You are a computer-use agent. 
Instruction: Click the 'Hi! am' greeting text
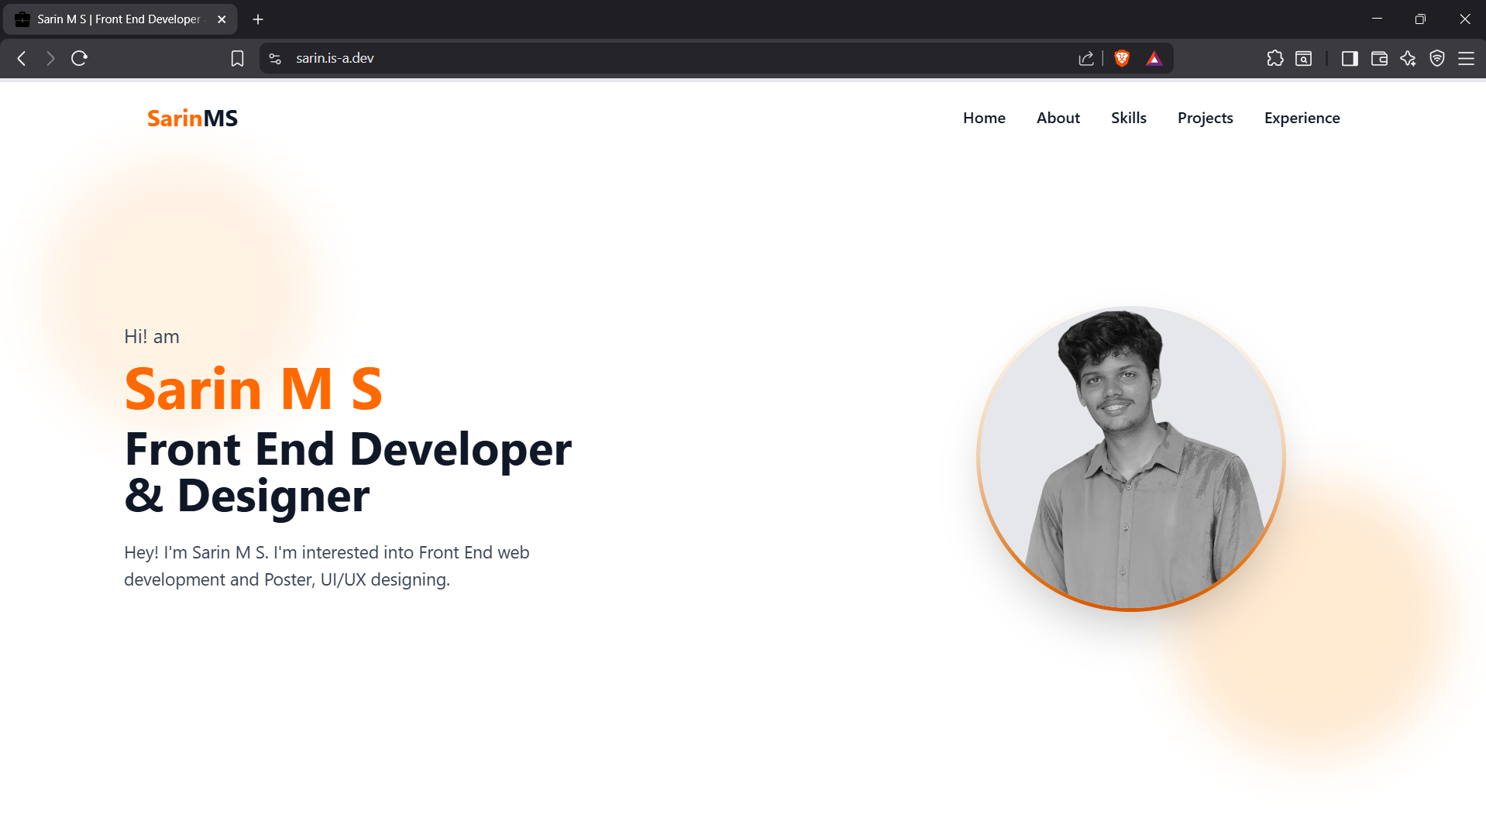[x=152, y=336]
